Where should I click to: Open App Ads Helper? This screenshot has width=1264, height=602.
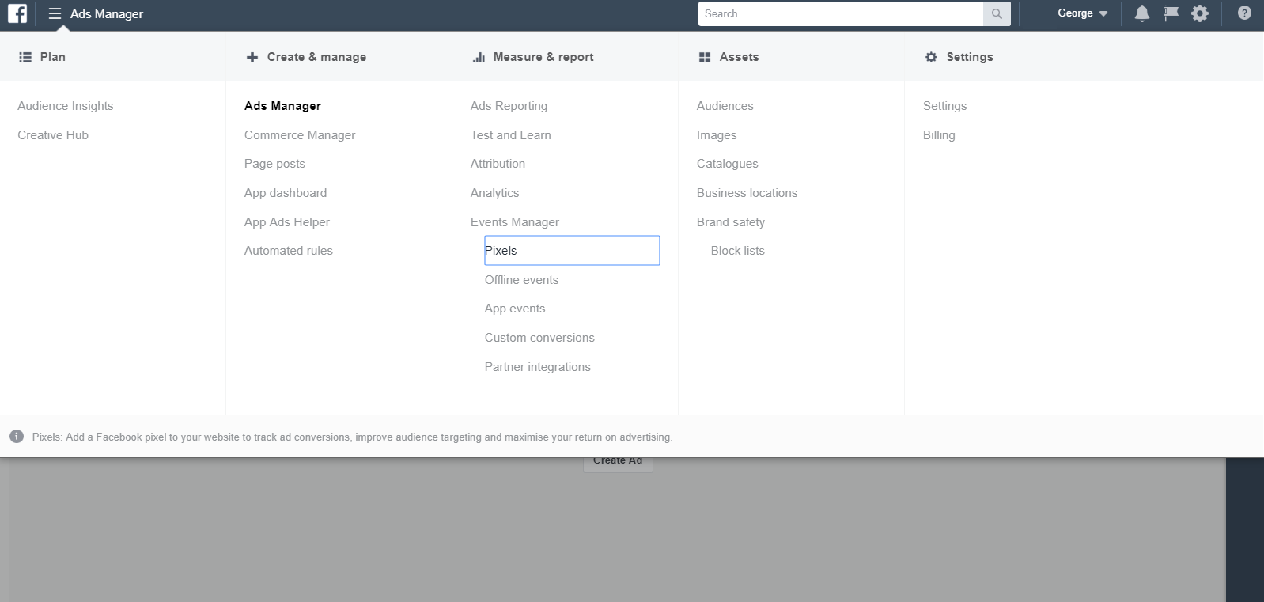[x=287, y=222]
